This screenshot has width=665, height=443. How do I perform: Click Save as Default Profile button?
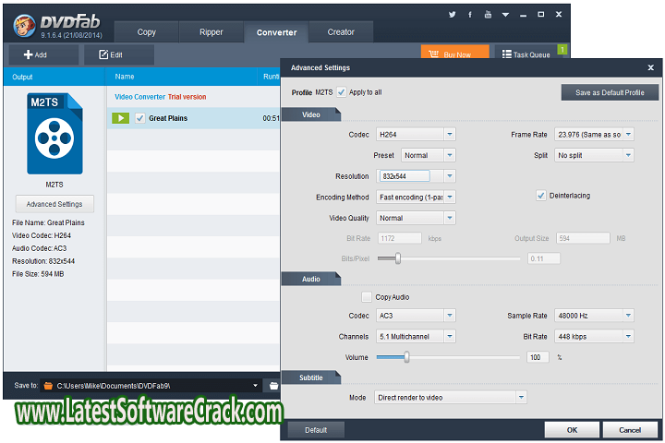point(610,92)
